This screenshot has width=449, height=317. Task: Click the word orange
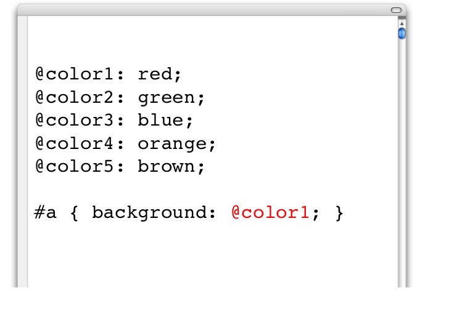pos(172,145)
